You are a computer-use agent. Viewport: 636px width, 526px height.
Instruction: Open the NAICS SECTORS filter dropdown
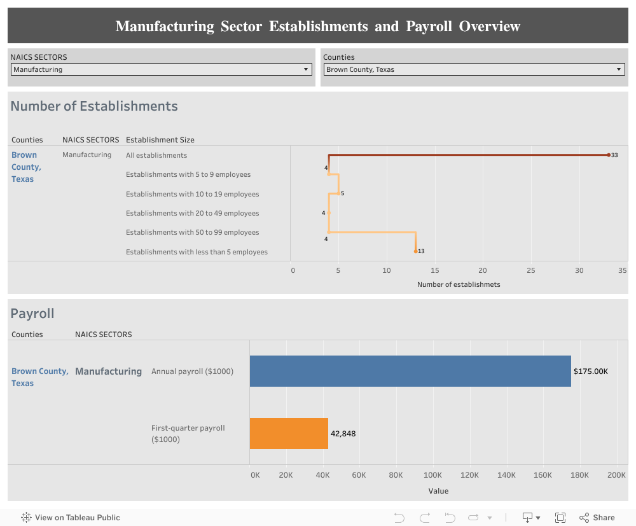[305, 69]
